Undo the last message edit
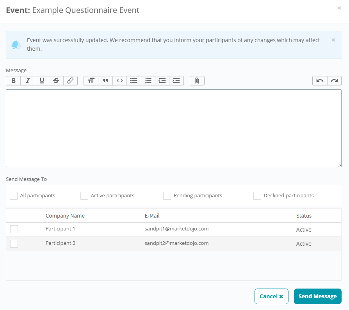The image size is (349, 310). click(x=320, y=81)
